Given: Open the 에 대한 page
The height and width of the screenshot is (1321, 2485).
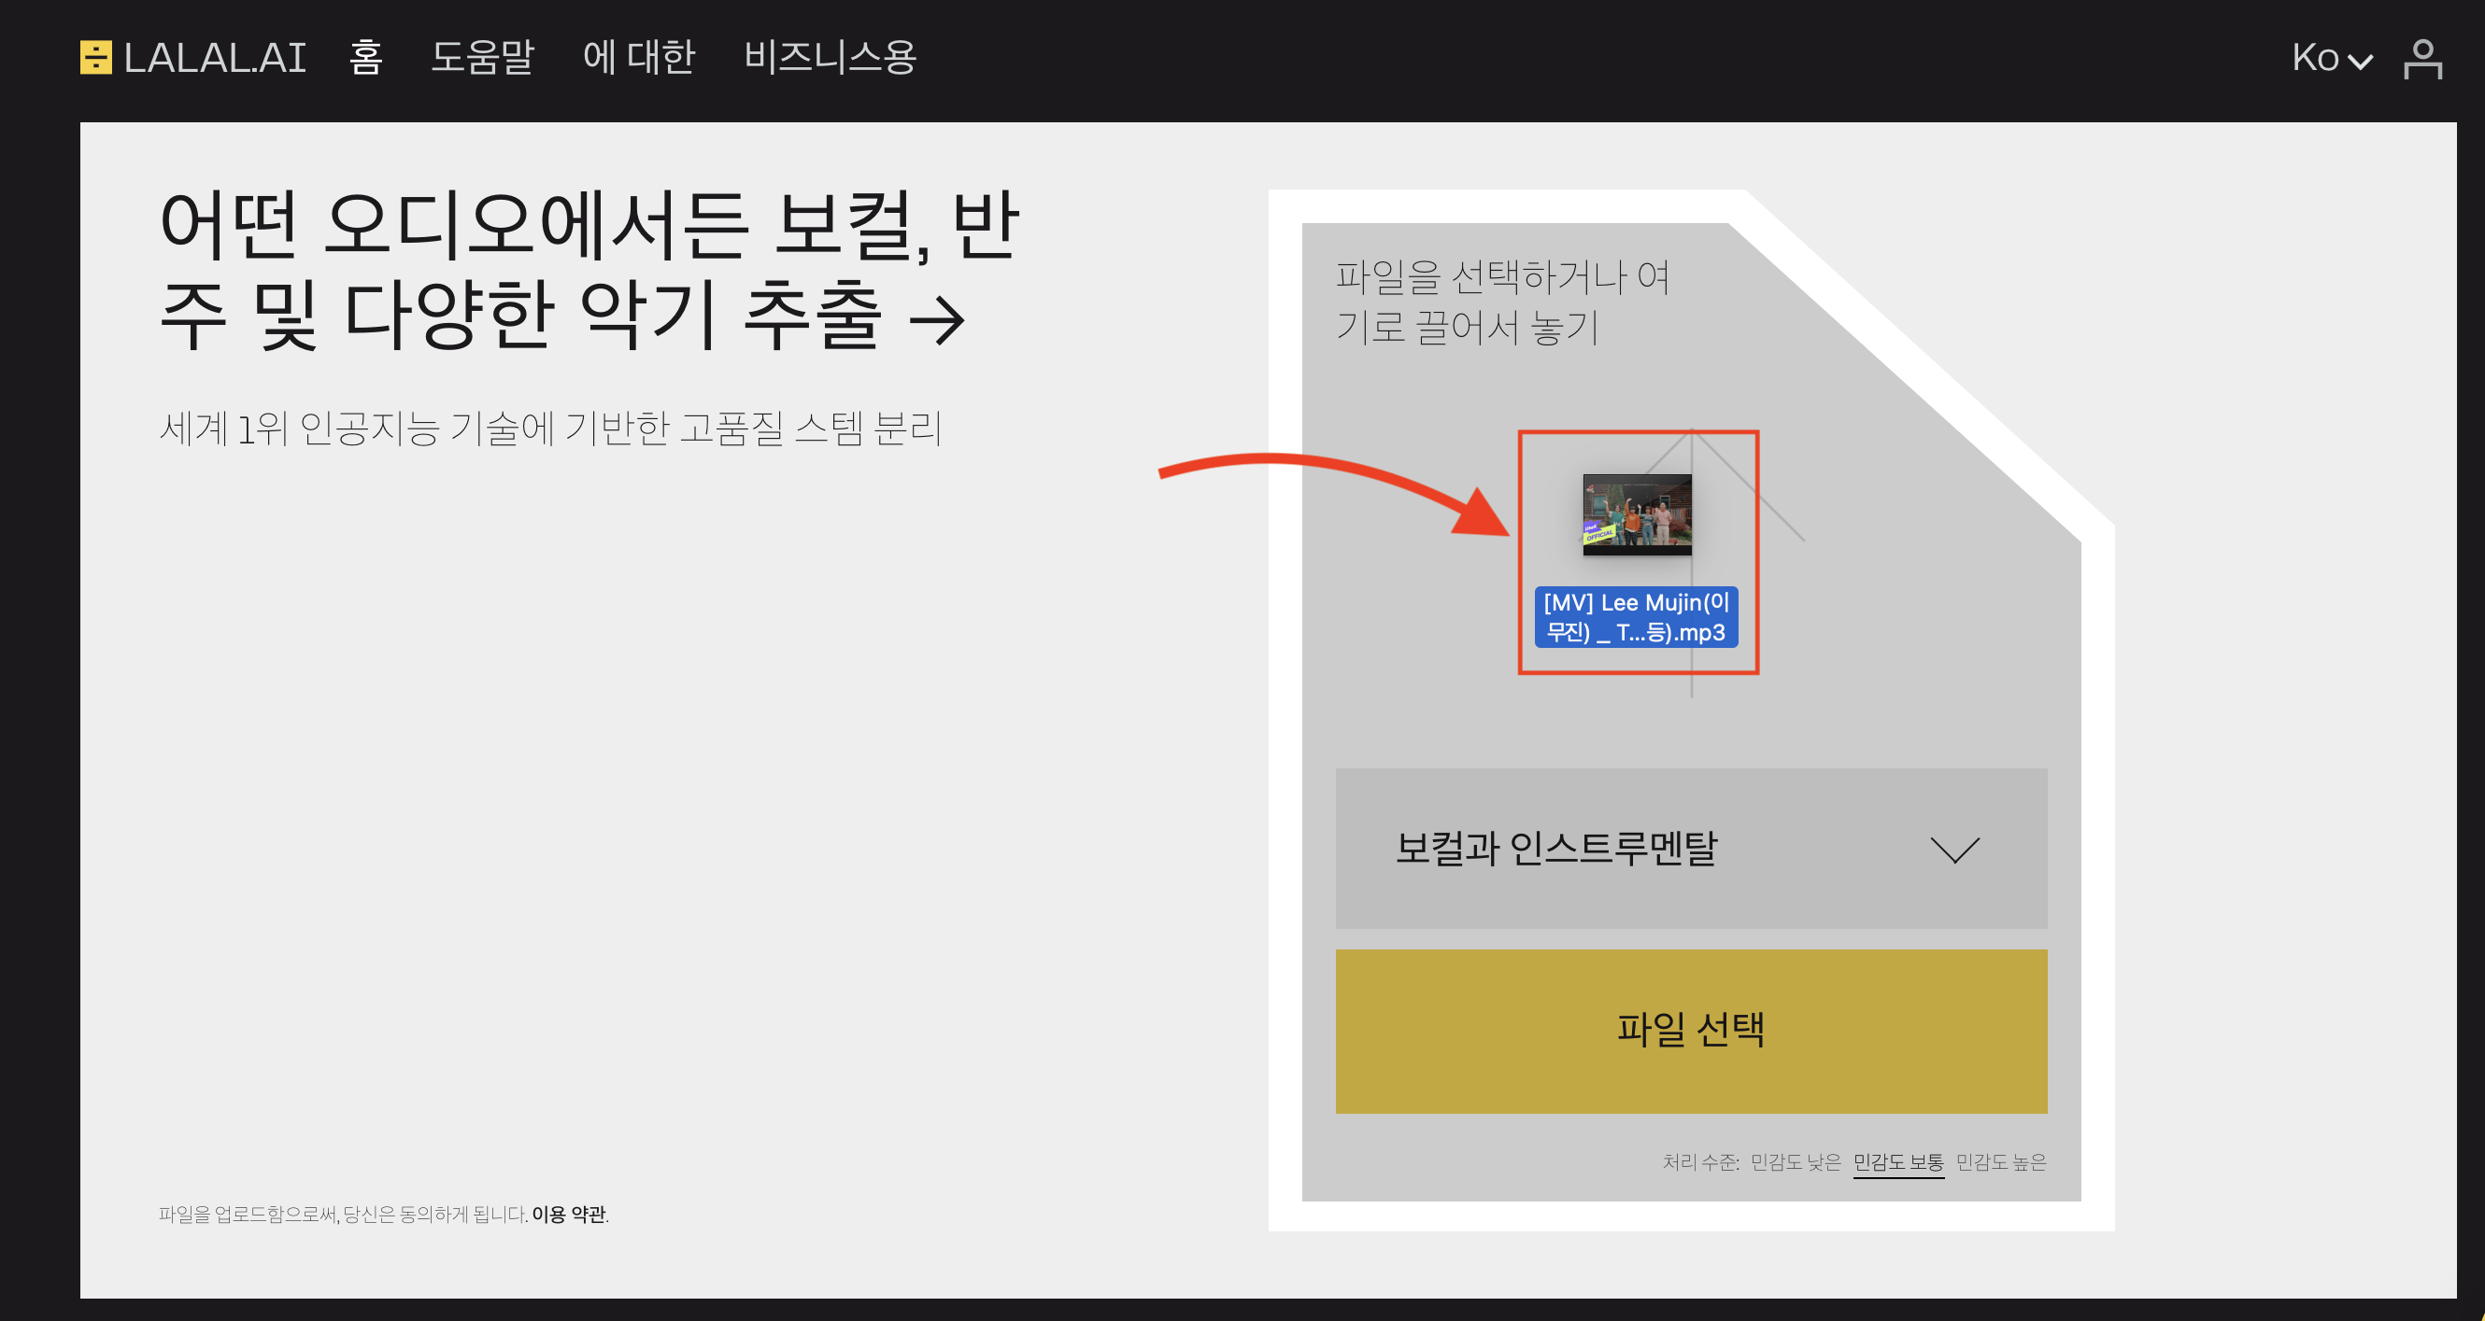Looking at the screenshot, I should click(x=639, y=58).
